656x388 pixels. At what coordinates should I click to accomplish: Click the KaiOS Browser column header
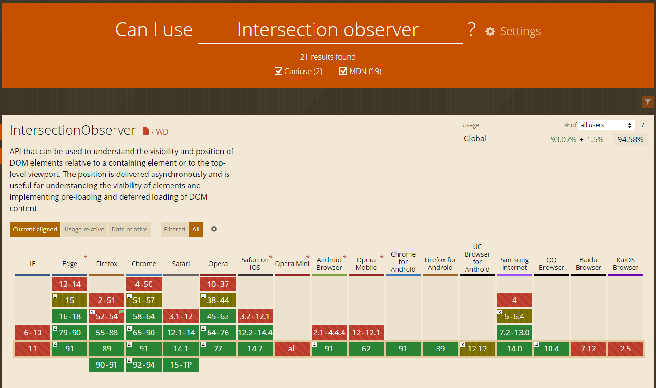tap(626, 263)
